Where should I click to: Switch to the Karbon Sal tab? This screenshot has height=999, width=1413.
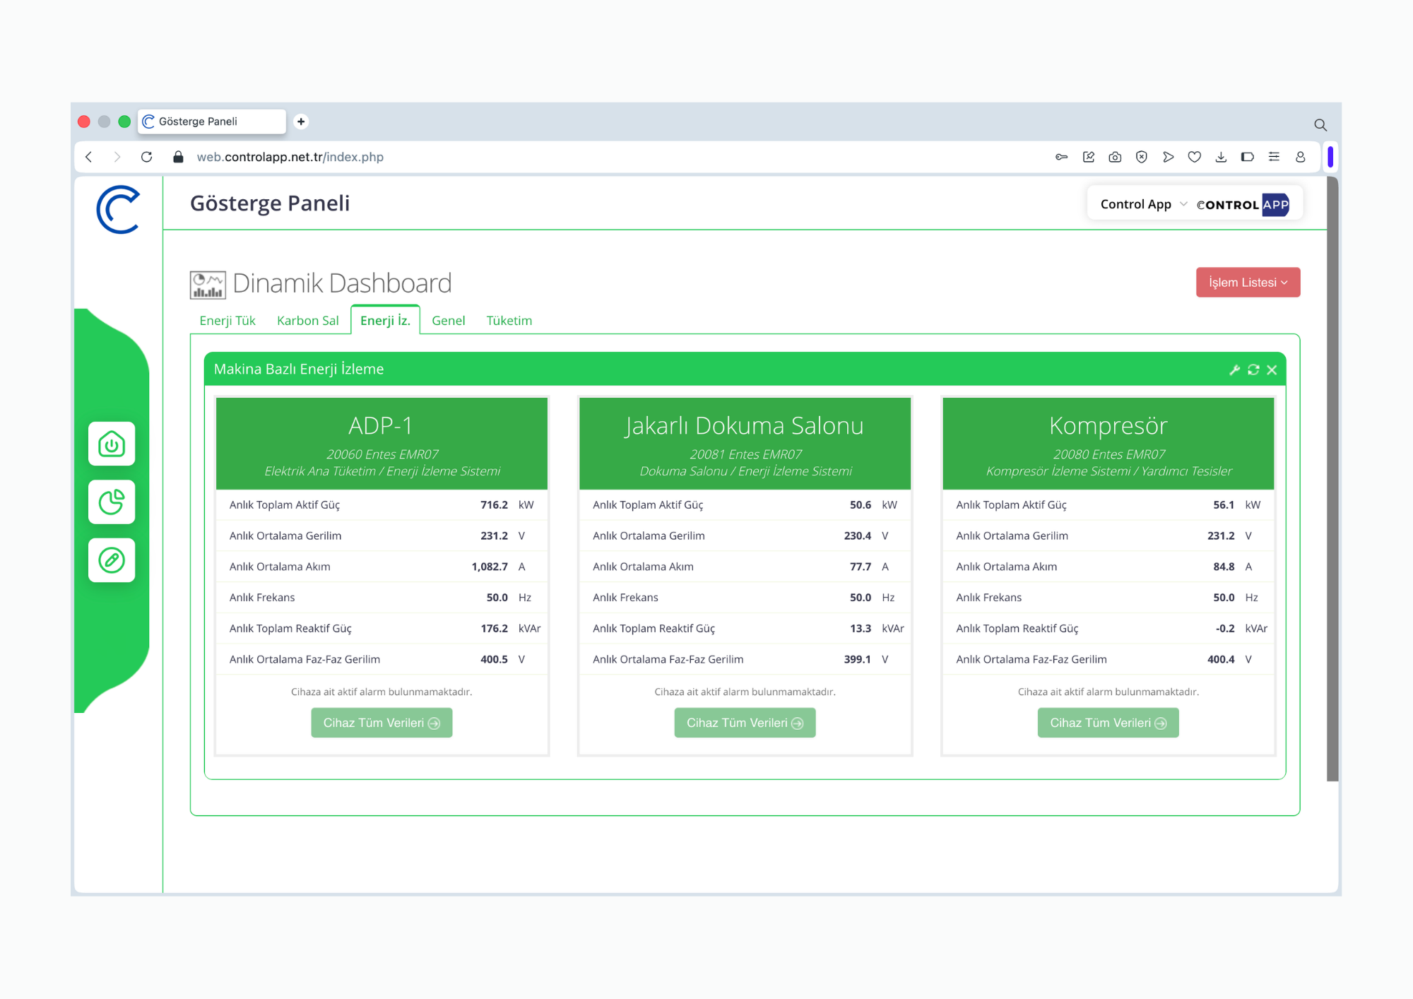point(307,320)
